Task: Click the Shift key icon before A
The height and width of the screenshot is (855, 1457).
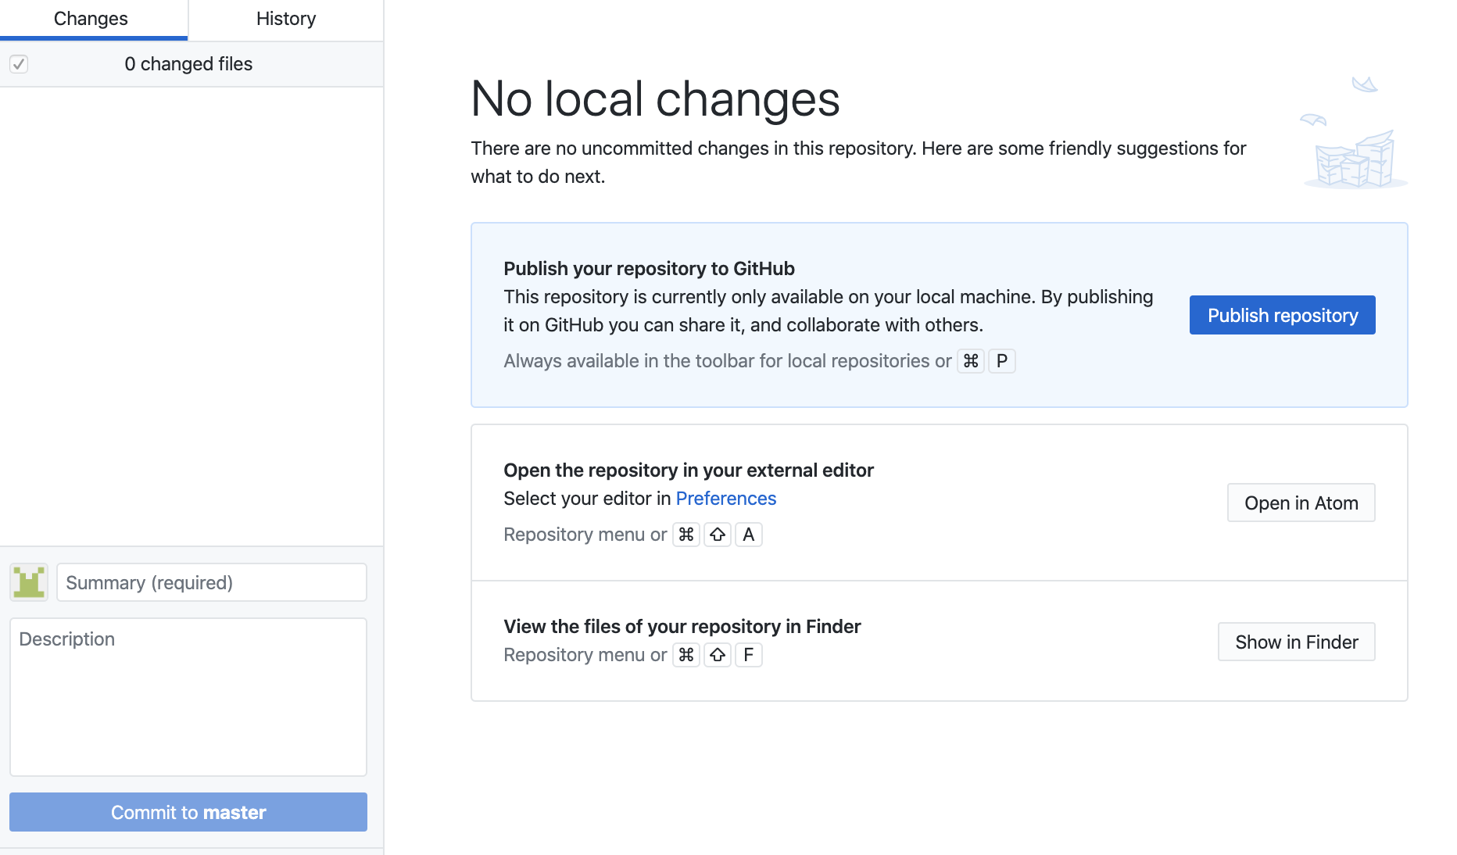Action: (718, 535)
